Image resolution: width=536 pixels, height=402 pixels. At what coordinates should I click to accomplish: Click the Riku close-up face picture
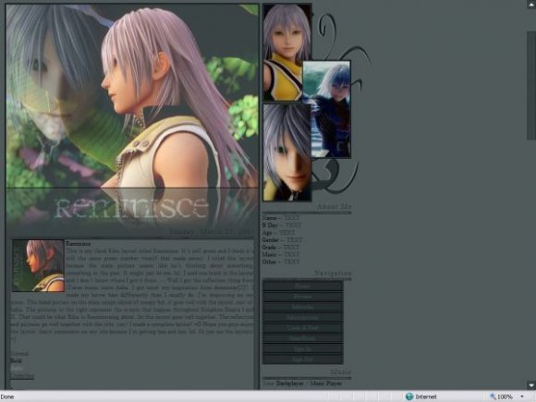coord(286,152)
